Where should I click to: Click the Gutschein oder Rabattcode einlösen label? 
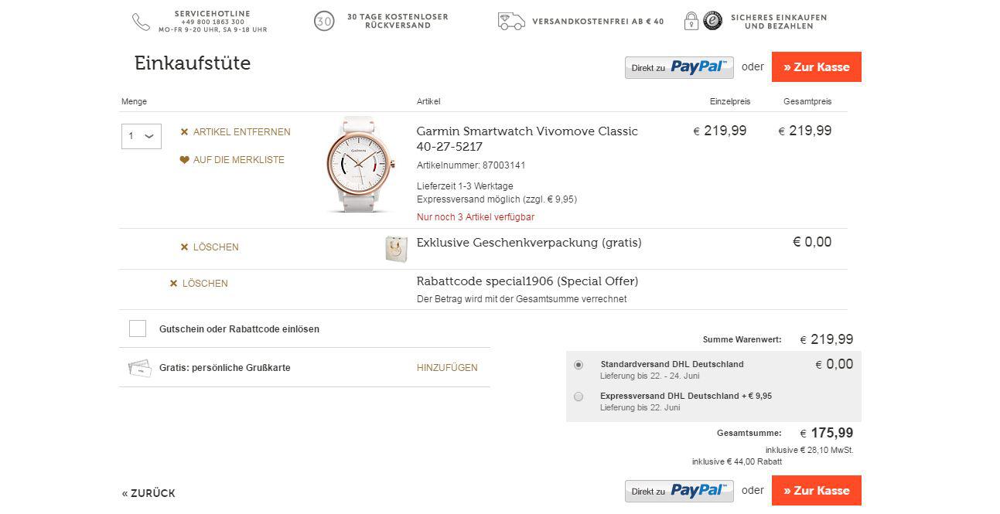(x=239, y=329)
